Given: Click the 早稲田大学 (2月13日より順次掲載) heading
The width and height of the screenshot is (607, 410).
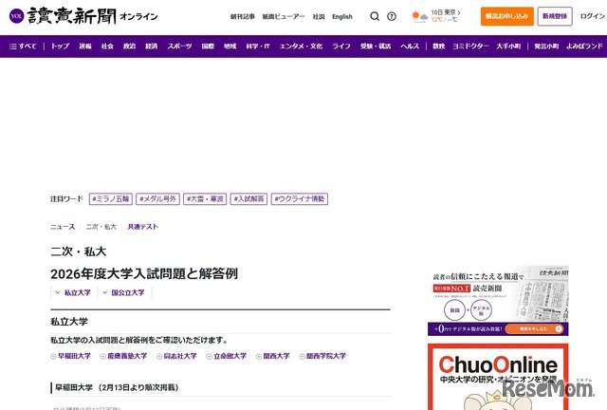Looking at the screenshot, I should 117,387.
